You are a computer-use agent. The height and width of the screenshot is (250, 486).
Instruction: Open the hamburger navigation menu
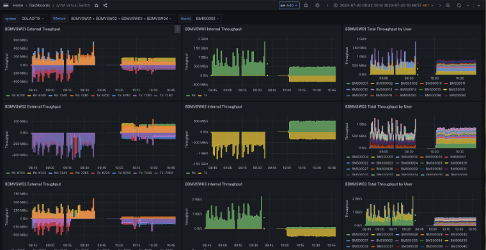click(x=6, y=5)
